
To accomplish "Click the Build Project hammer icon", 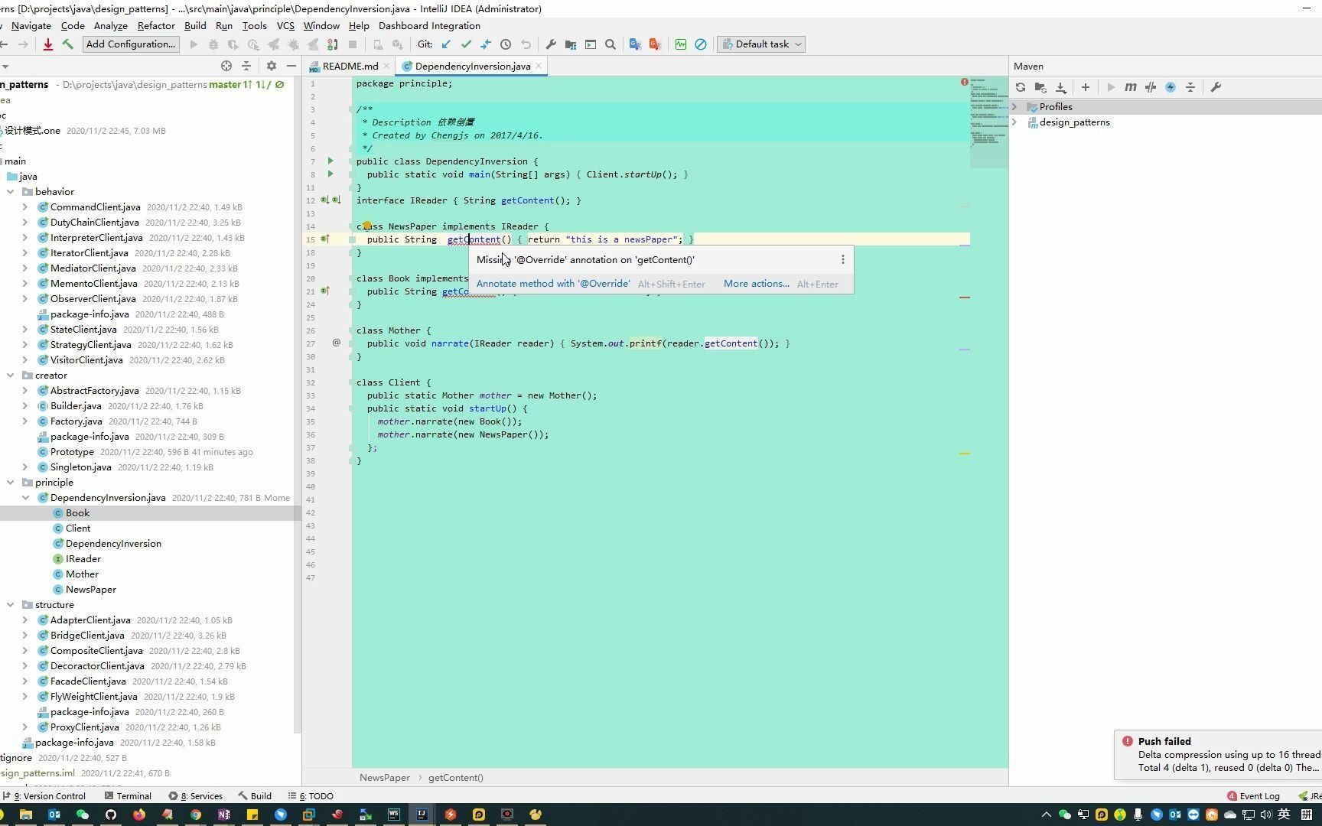I will coord(68,44).
